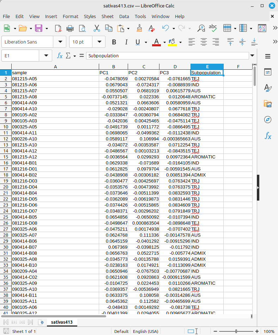
Task: Click the Spelling check icon
Action: (x=213, y=28)
